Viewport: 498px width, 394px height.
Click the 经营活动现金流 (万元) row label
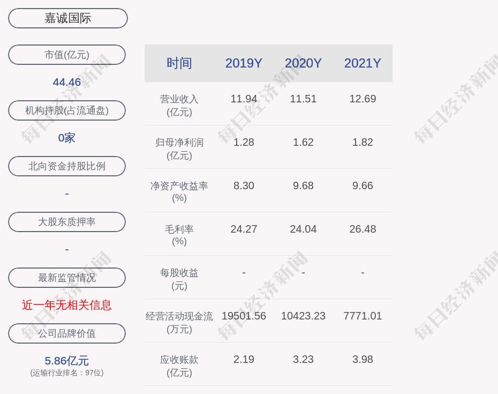[x=179, y=323]
